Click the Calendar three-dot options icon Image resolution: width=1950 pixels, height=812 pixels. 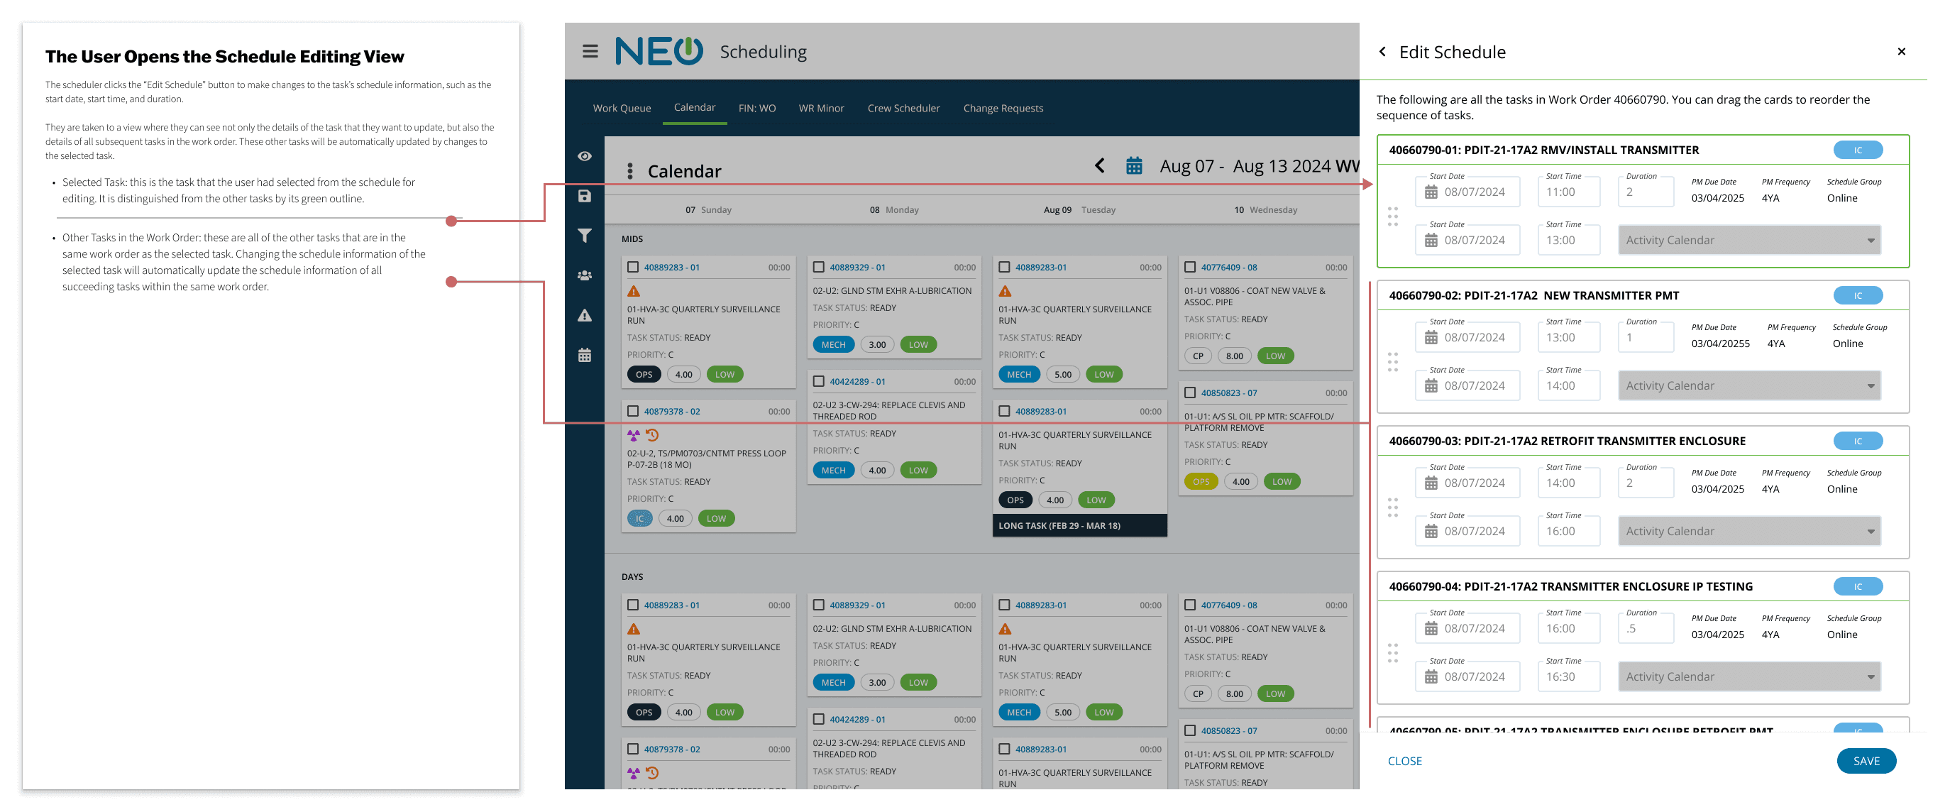click(630, 171)
